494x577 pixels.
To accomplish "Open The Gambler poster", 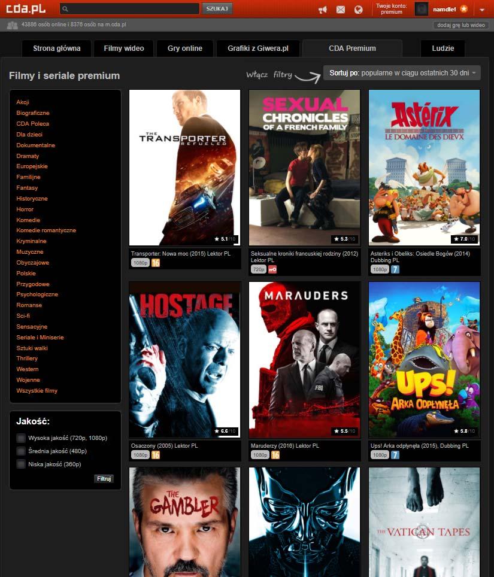I will tap(185, 522).
